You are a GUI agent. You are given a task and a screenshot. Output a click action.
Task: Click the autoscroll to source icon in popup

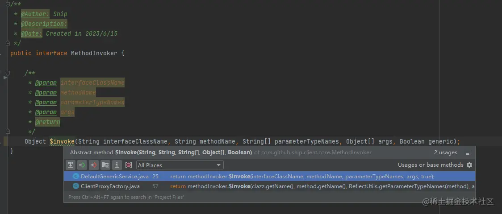pos(71,165)
